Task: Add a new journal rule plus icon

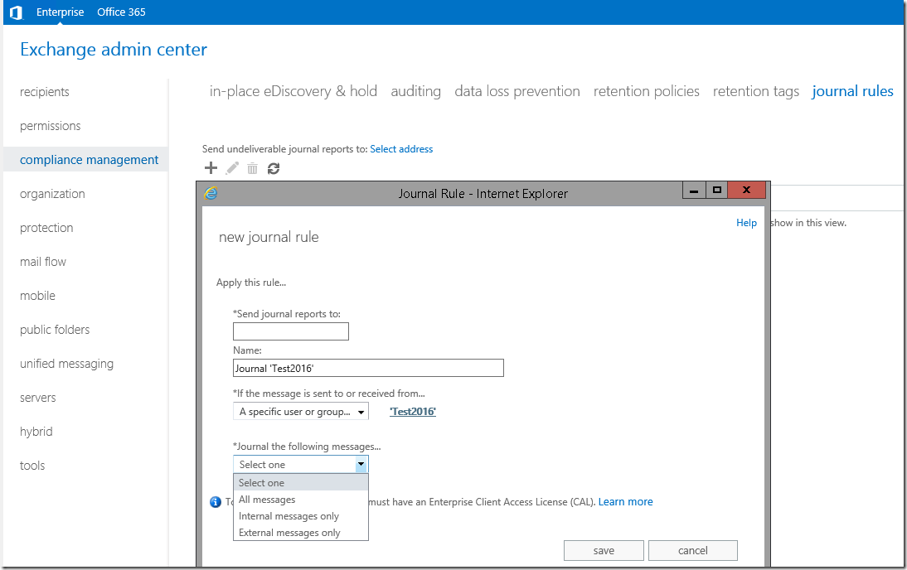Action: 211,168
